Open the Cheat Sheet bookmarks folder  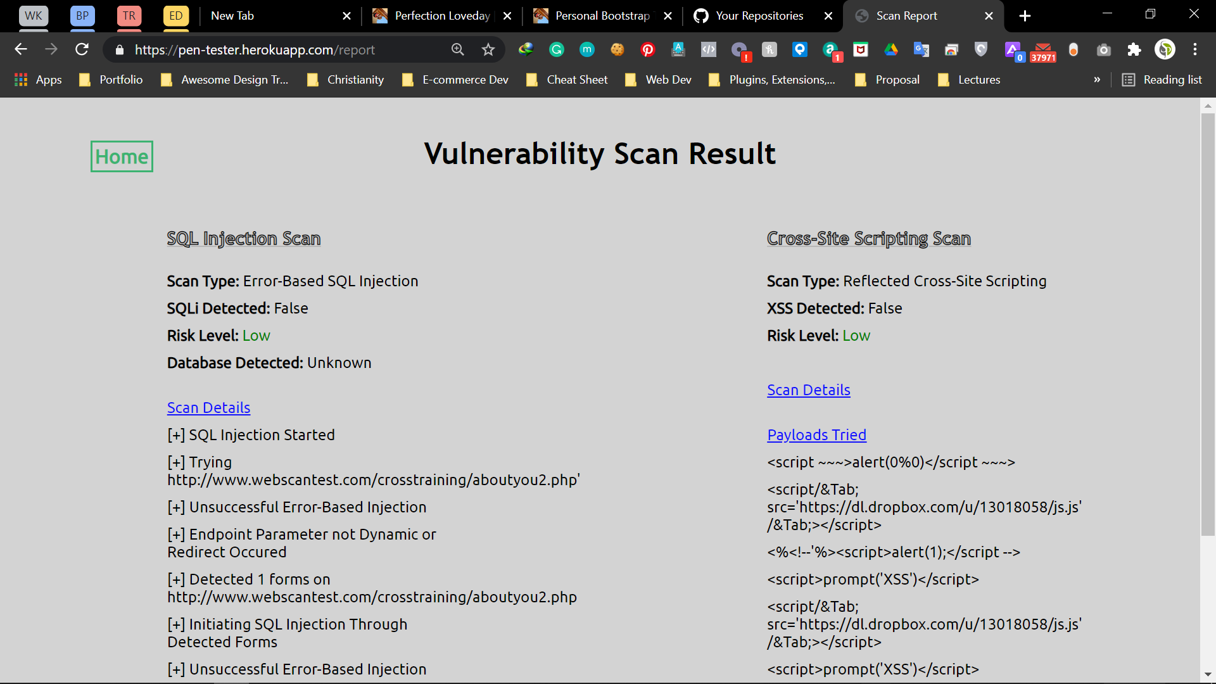(567, 80)
